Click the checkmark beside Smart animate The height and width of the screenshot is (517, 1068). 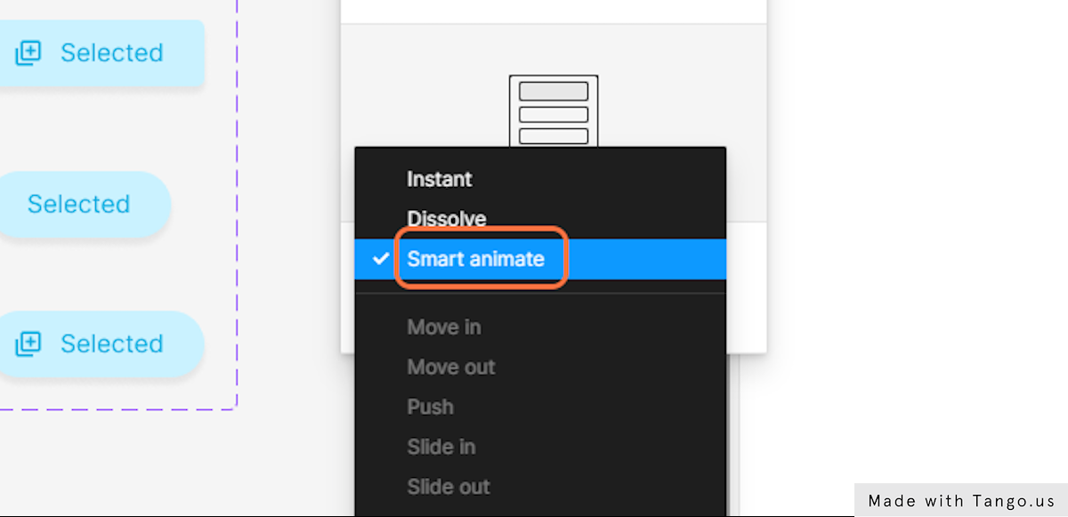click(381, 259)
